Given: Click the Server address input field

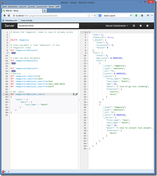Looking at the screenshot, I should click(x=48, y=26).
